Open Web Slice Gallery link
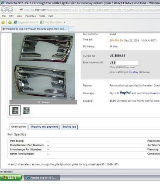This screenshot has height=191, width=160. click(x=52, y=22)
